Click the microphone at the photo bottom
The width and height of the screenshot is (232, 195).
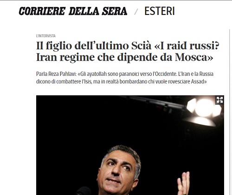84,191
